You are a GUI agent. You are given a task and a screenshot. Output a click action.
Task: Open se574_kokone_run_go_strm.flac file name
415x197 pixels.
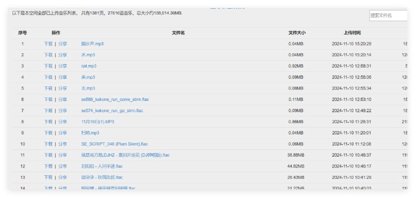(x=112, y=111)
